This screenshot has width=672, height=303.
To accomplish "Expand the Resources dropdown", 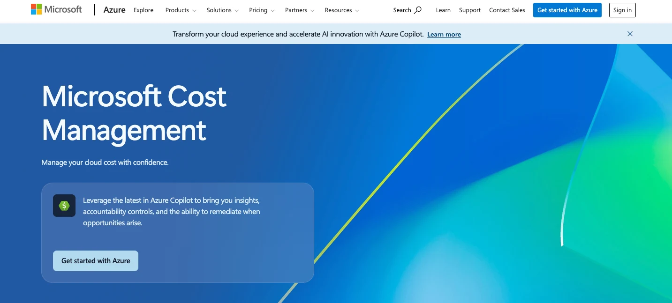I will click(x=342, y=10).
